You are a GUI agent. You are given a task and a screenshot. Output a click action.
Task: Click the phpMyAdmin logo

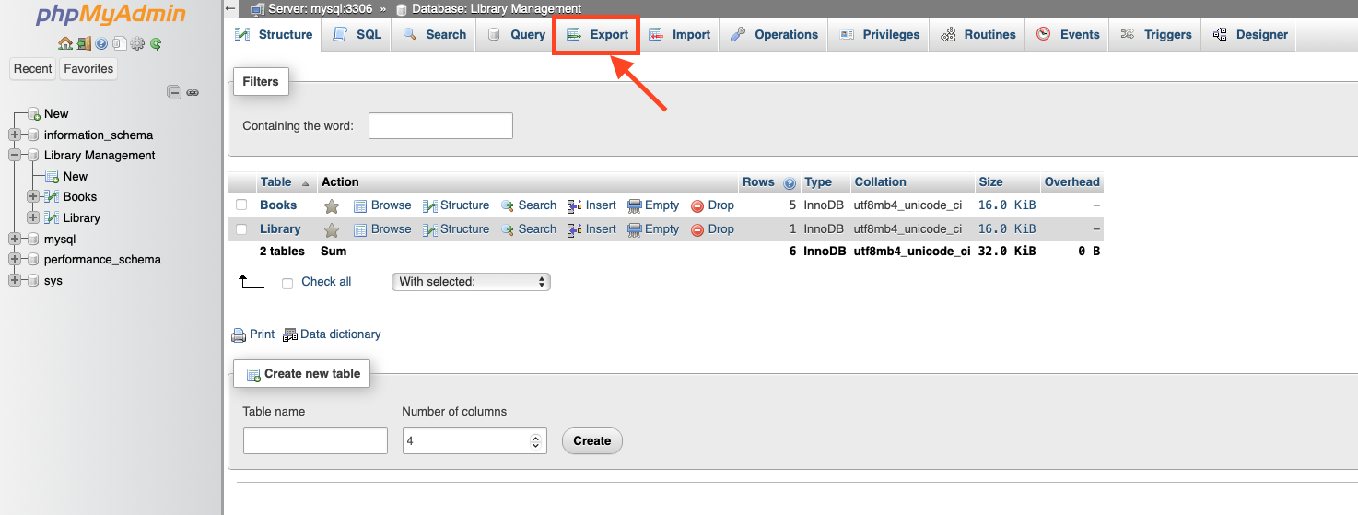pyautogui.click(x=111, y=16)
